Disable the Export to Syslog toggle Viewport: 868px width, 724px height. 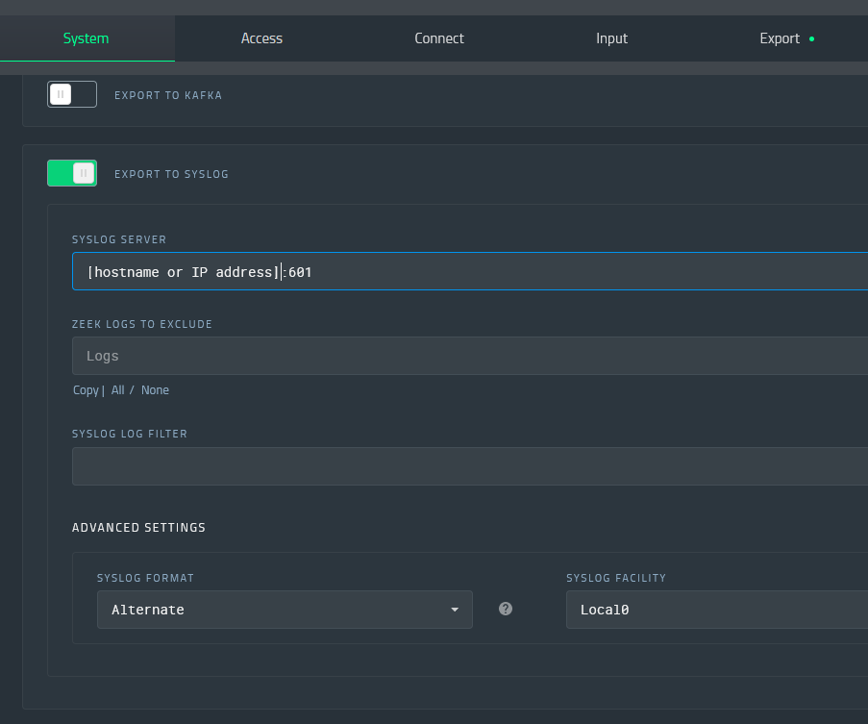point(72,173)
